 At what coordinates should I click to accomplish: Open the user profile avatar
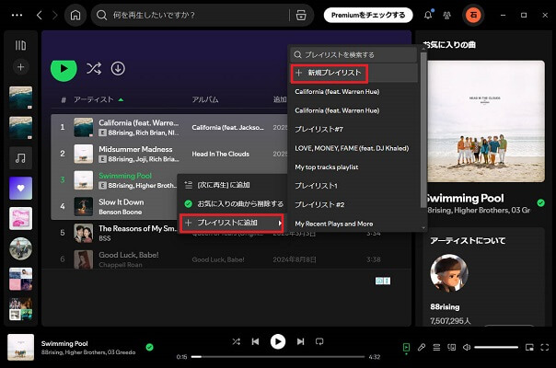click(x=473, y=16)
